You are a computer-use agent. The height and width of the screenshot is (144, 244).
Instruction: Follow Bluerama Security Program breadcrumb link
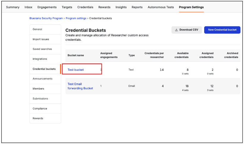[x=46, y=18]
